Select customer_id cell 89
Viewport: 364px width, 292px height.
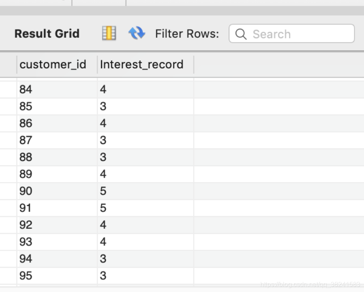click(x=57, y=174)
